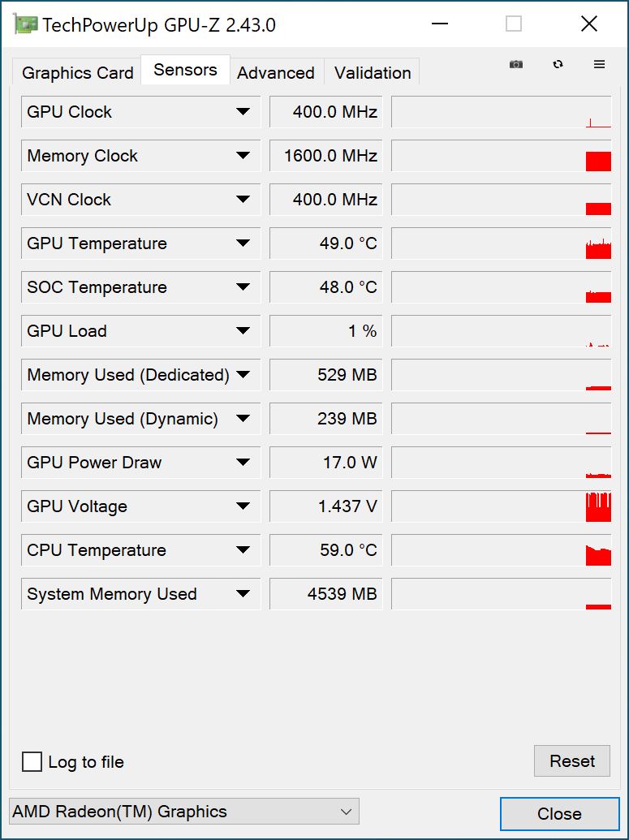The height and width of the screenshot is (840, 629).
Task: Click the refresh sensors icon
Action: [558, 65]
